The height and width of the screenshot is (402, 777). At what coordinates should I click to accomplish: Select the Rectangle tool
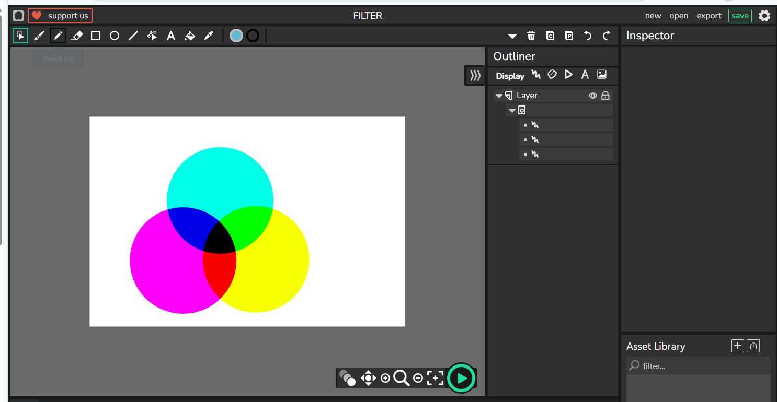click(x=96, y=36)
